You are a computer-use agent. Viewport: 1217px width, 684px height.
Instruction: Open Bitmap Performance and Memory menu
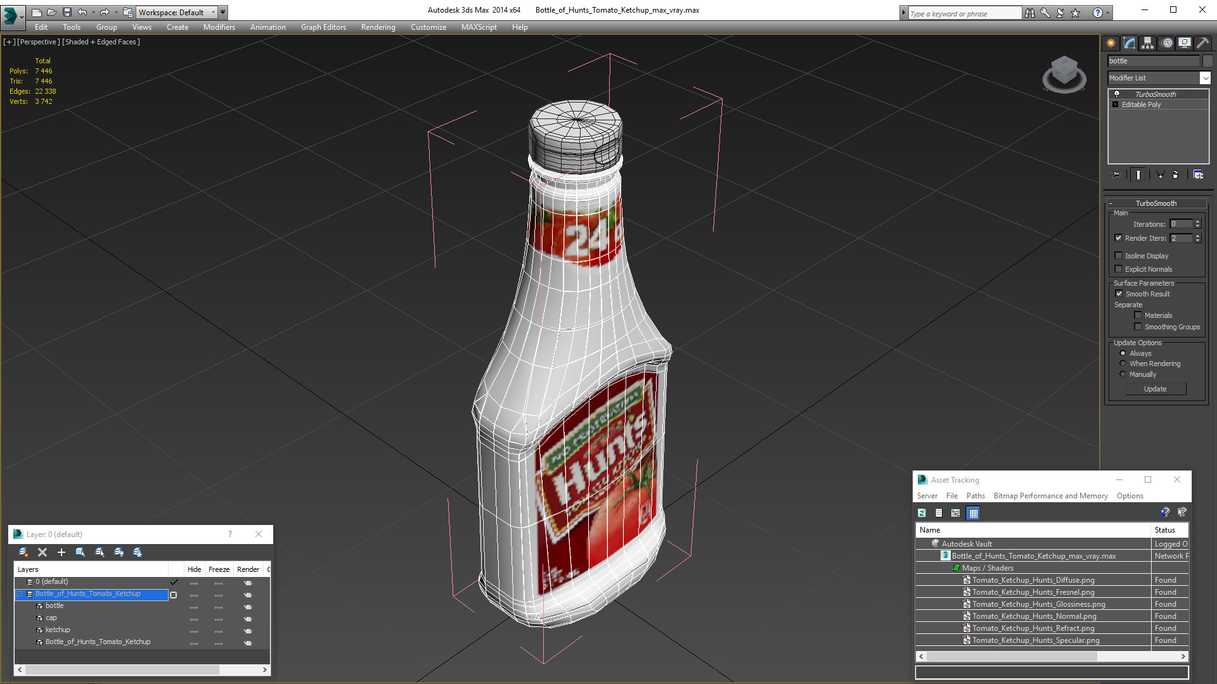coord(1051,496)
